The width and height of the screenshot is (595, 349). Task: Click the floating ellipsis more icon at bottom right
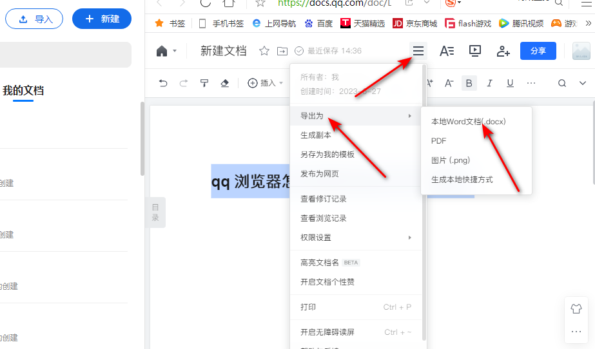click(576, 332)
